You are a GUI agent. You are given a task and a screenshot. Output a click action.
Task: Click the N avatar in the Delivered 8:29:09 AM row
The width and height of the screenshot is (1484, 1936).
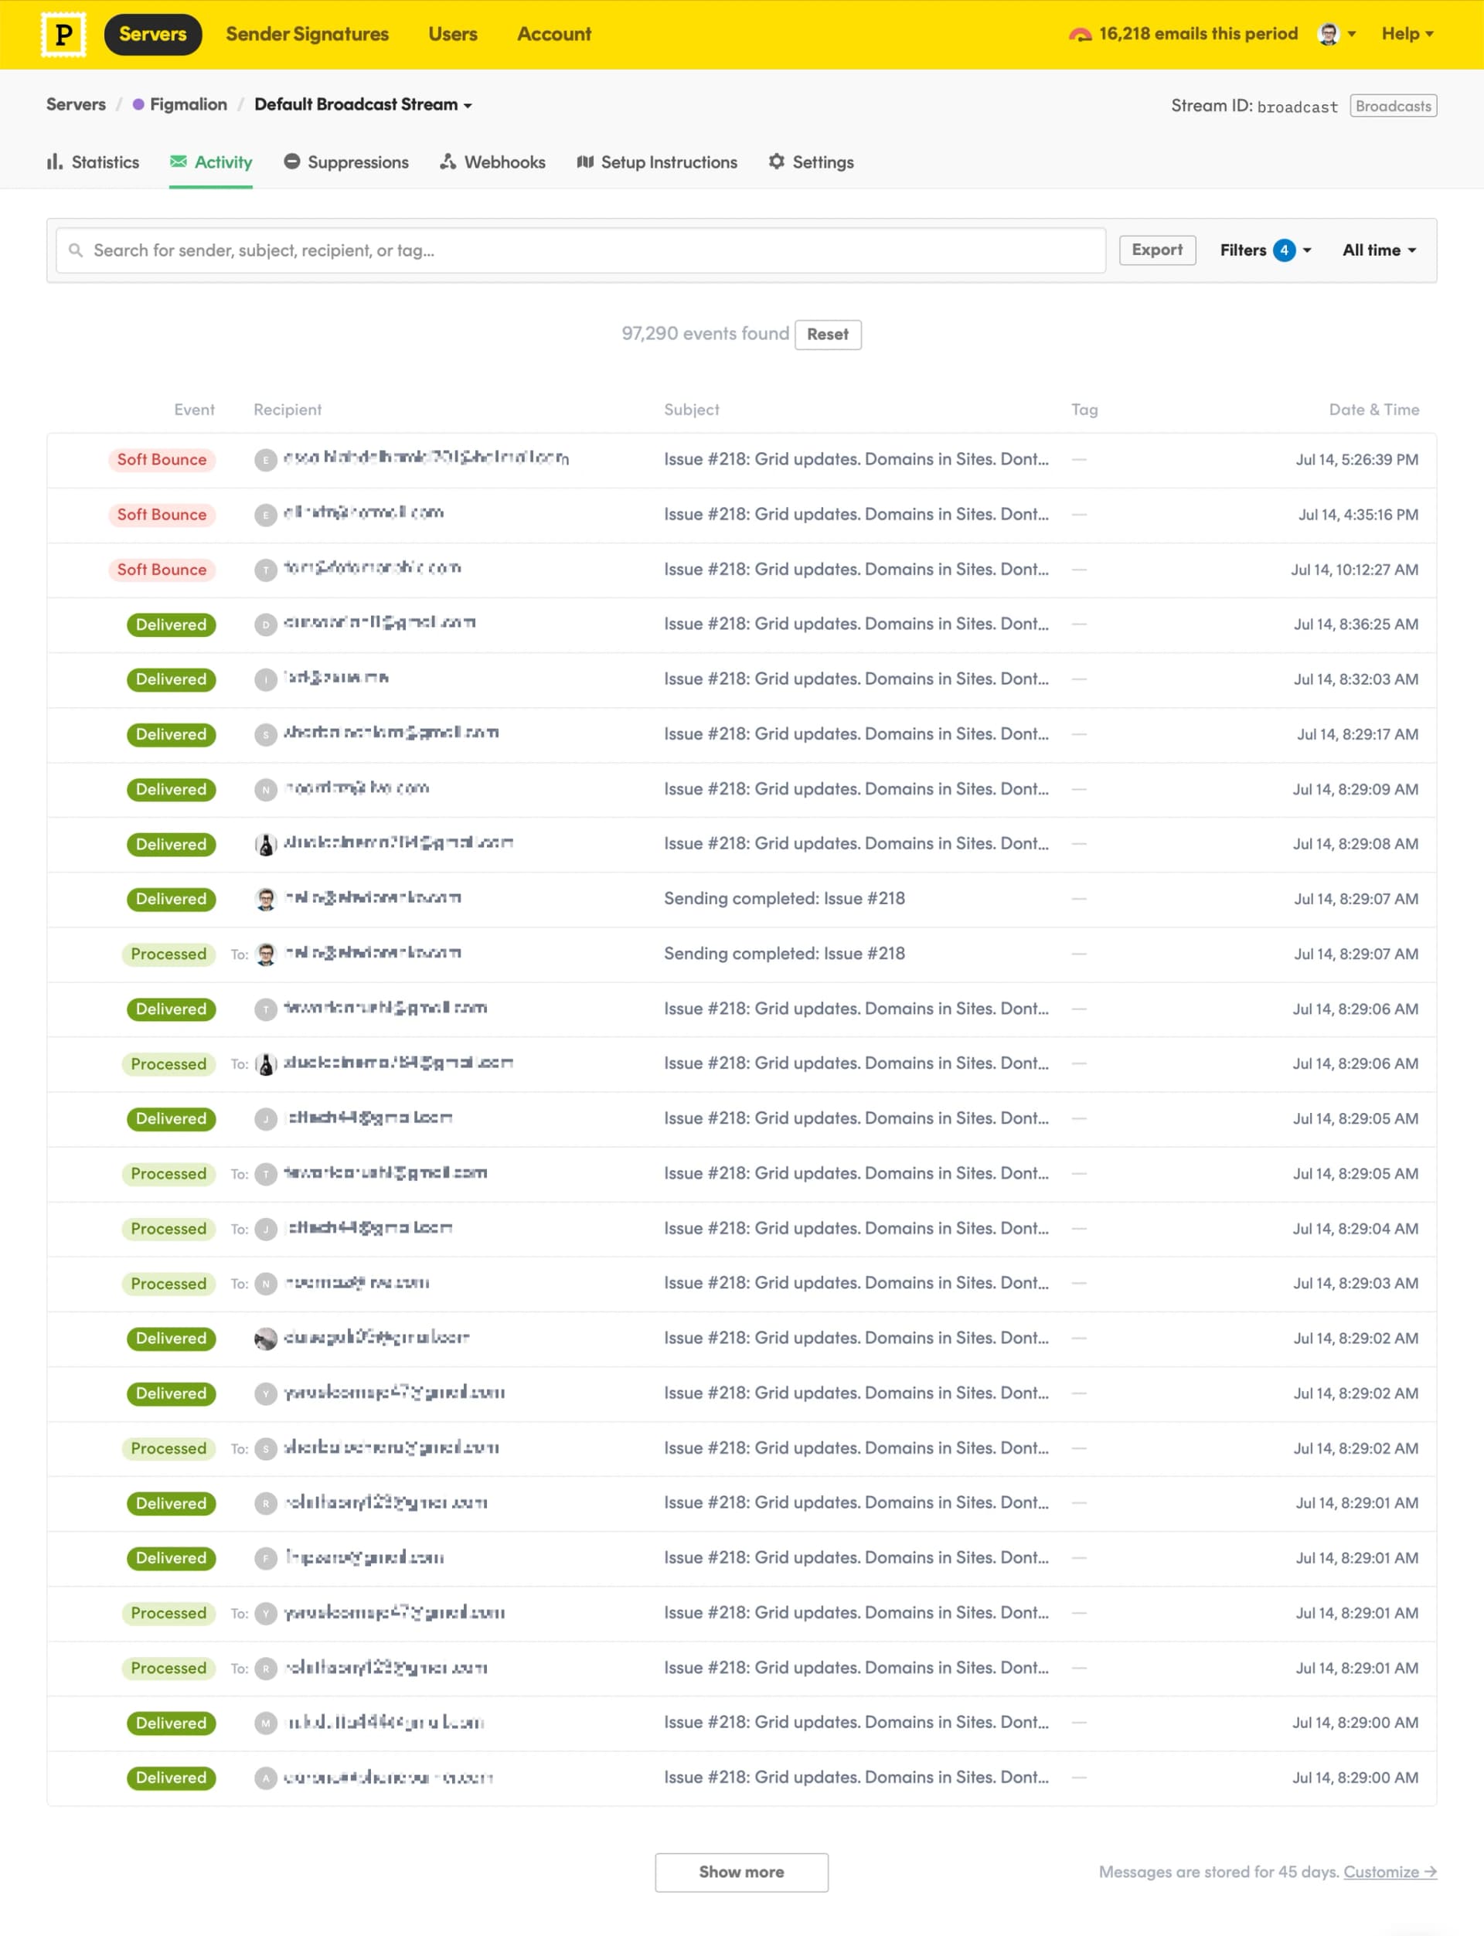pos(266,790)
